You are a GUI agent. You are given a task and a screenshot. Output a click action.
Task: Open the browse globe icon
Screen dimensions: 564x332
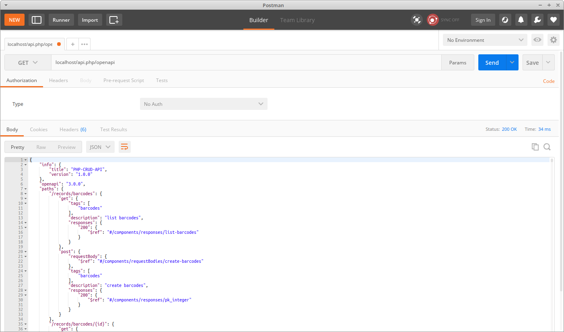point(505,20)
